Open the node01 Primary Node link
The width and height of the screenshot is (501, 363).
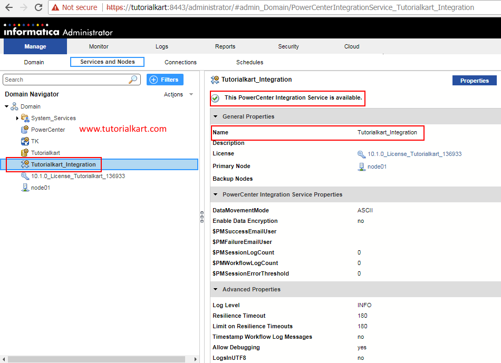pyautogui.click(x=377, y=166)
